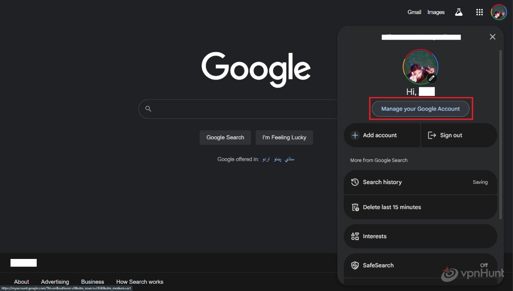The image size is (513, 291).
Task: Click the profile avatar in top corner
Action: pos(498,12)
